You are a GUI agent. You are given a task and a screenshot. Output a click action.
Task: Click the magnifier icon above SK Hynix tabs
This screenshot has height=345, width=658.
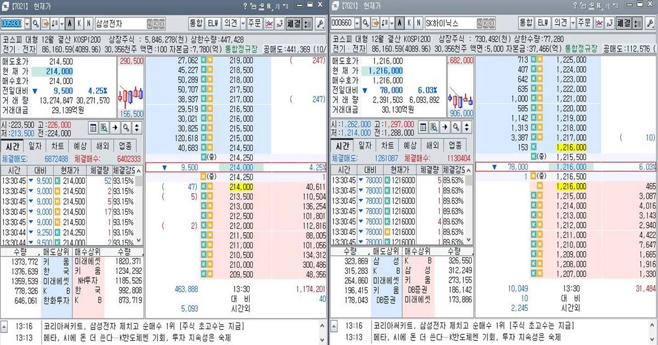pyautogui.click(x=456, y=128)
